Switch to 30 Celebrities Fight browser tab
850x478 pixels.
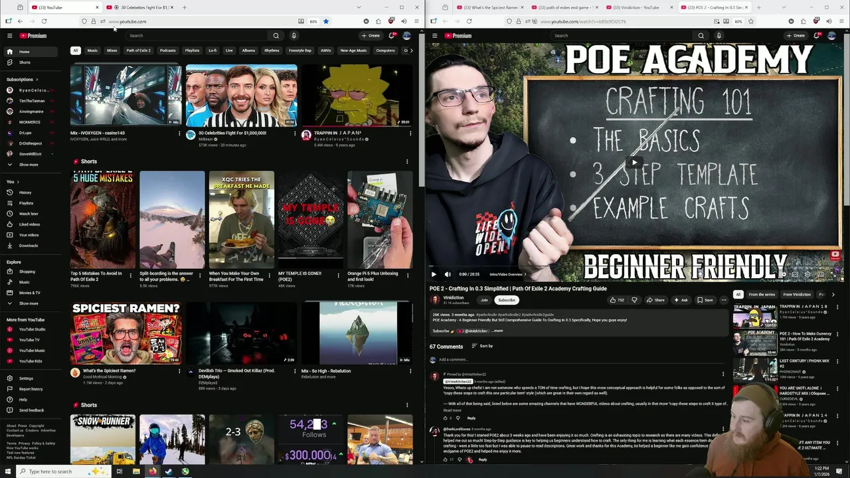coord(140,7)
